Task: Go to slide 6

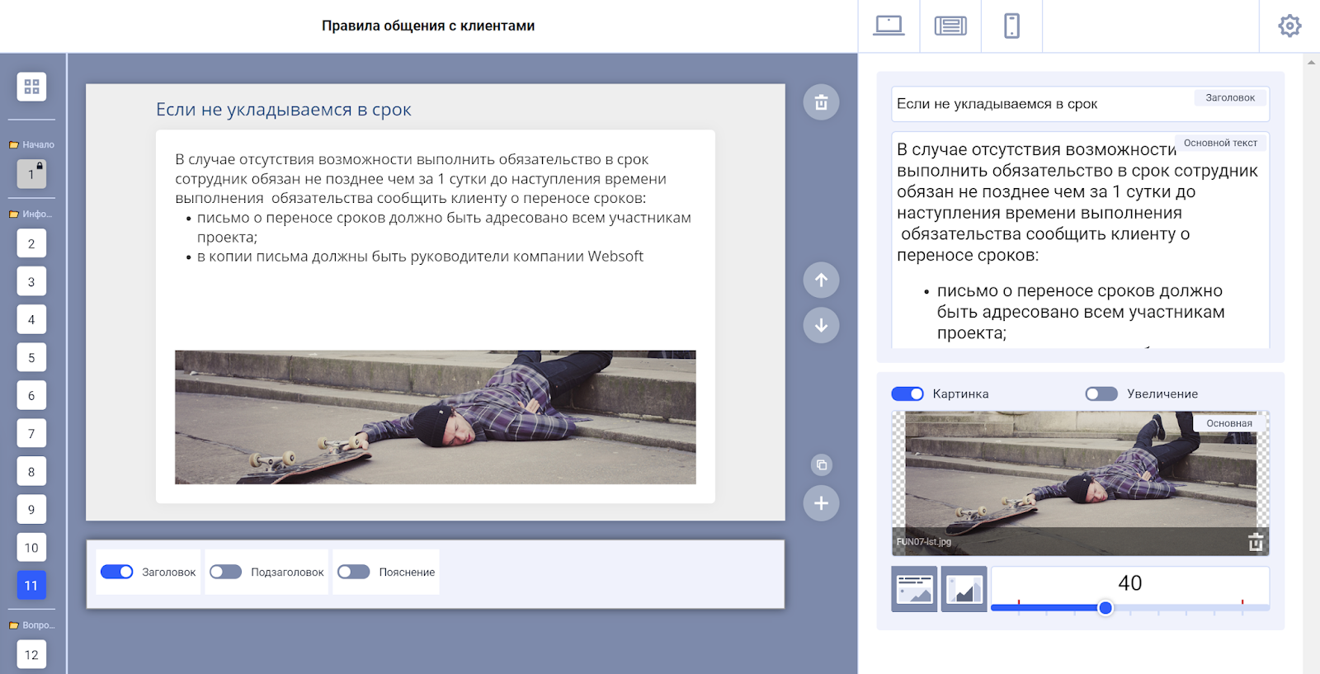Action: (x=31, y=395)
